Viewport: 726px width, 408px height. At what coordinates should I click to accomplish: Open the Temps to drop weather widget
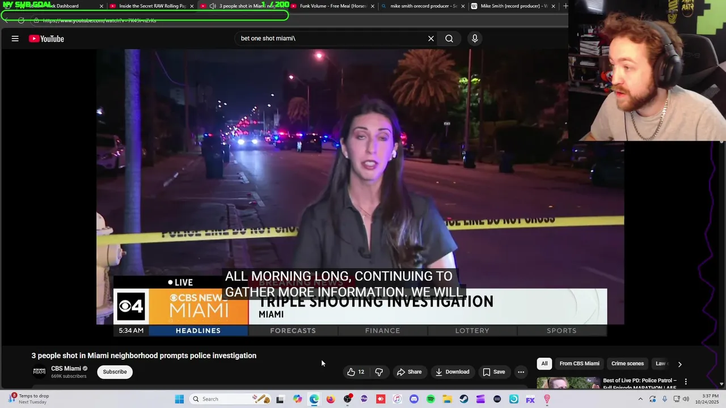(28, 399)
